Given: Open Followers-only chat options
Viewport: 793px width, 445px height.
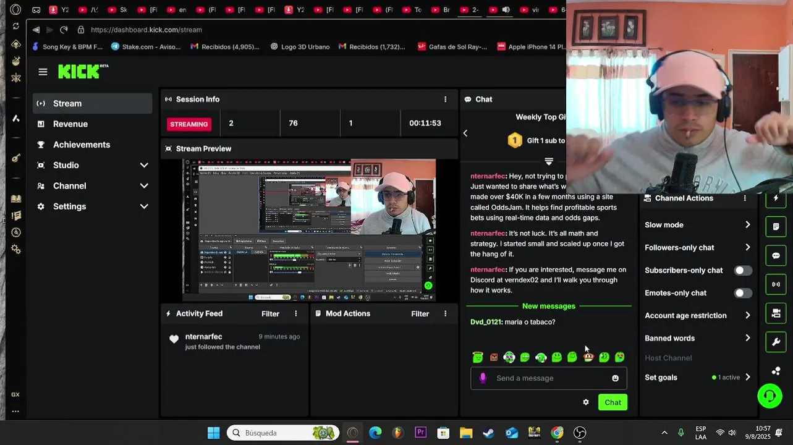Looking at the screenshot, I should [x=698, y=247].
